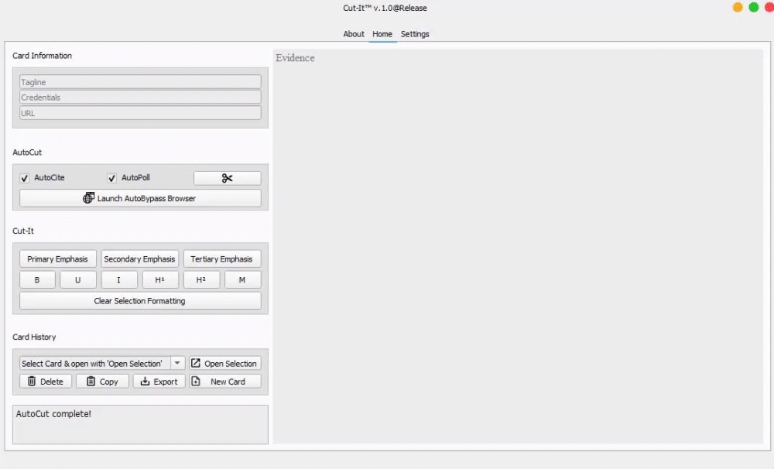Click the Delete trash icon button

46,382
